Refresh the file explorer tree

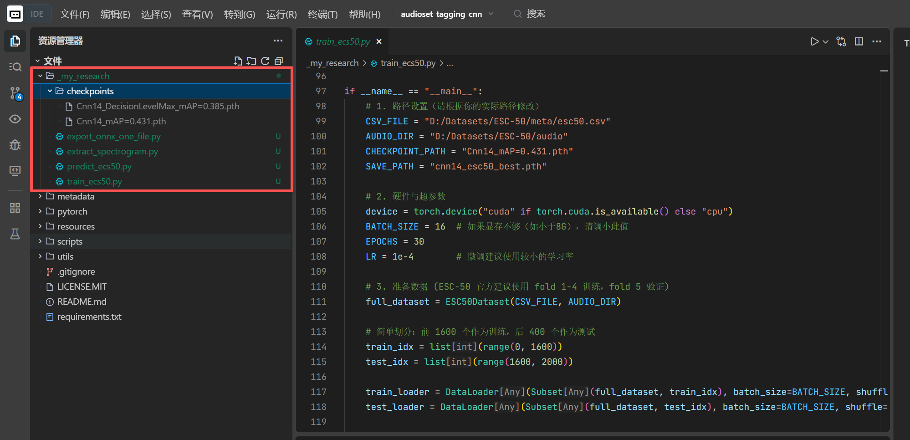tap(265, 61)
